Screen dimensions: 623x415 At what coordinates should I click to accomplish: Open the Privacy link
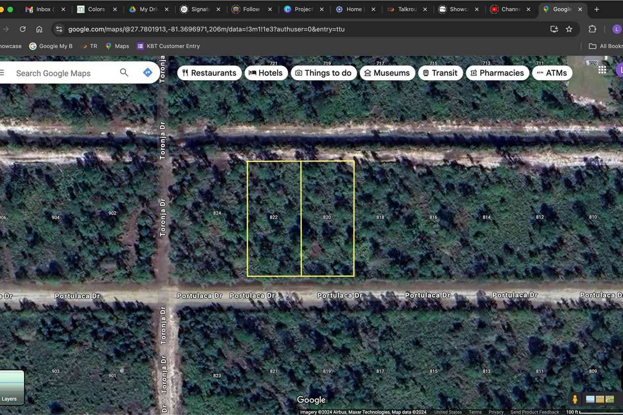click(x=496, y=412)
